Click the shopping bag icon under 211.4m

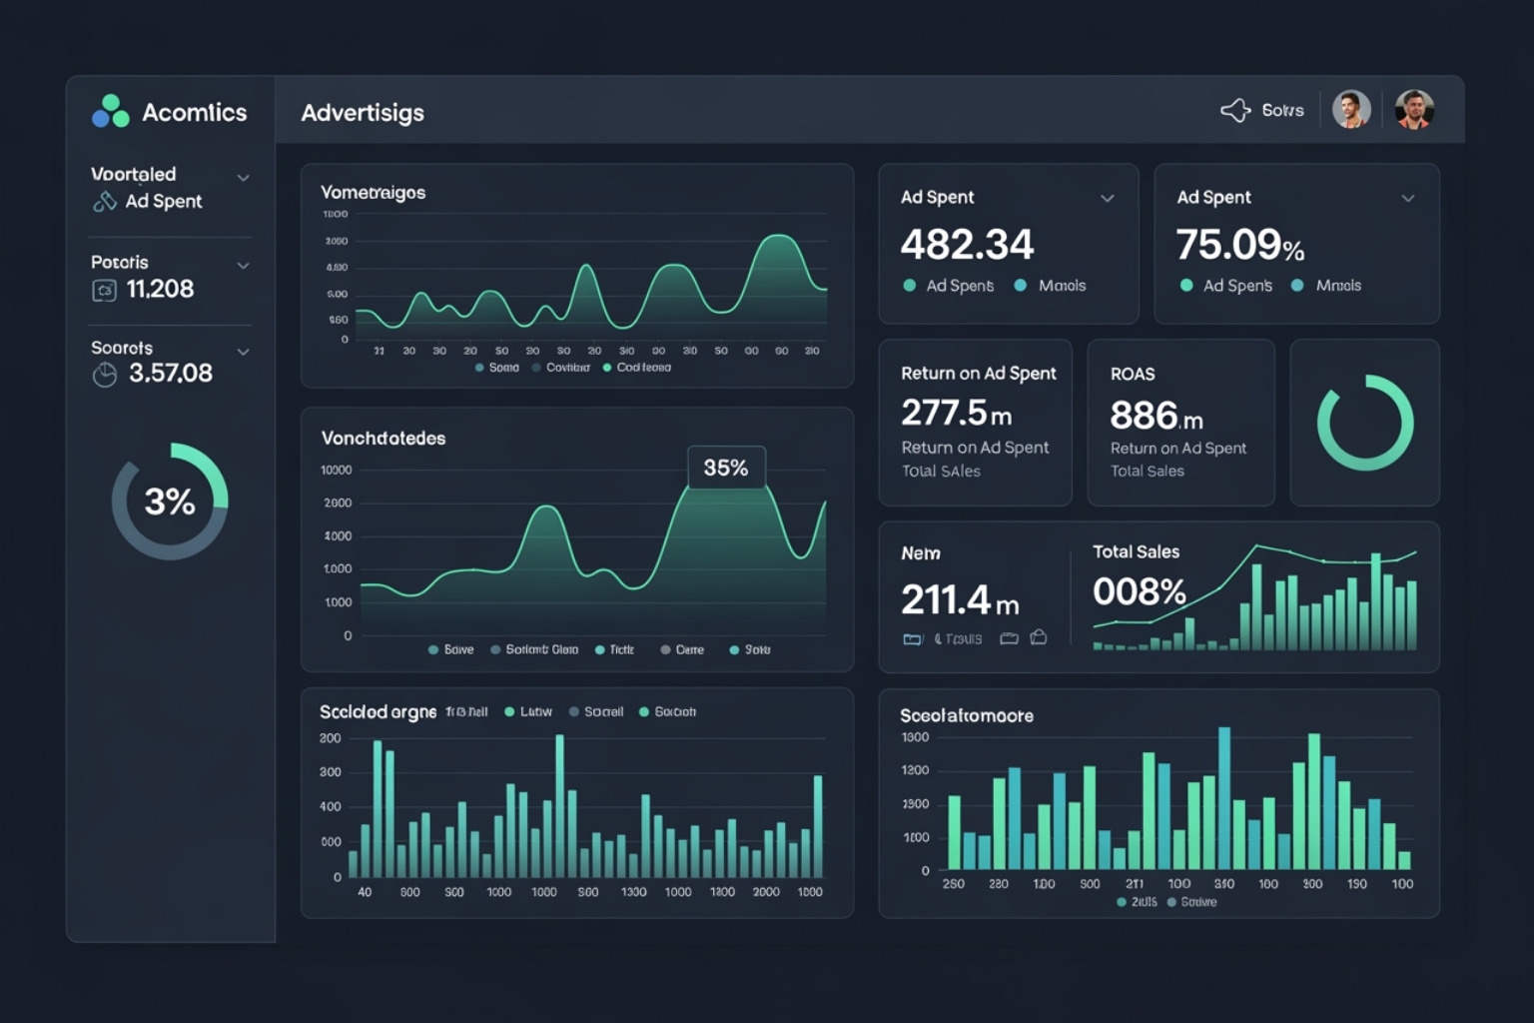[x=1041, y=636]
